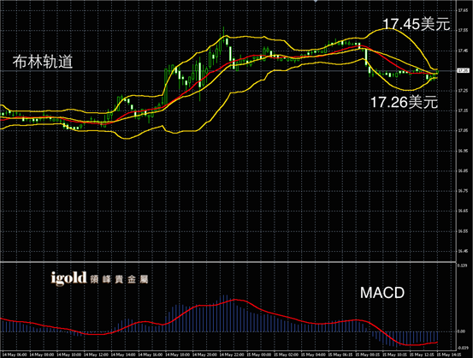473x358 pixels.
Task: Click the 16.45 price axis label
Action: point(463,251)
